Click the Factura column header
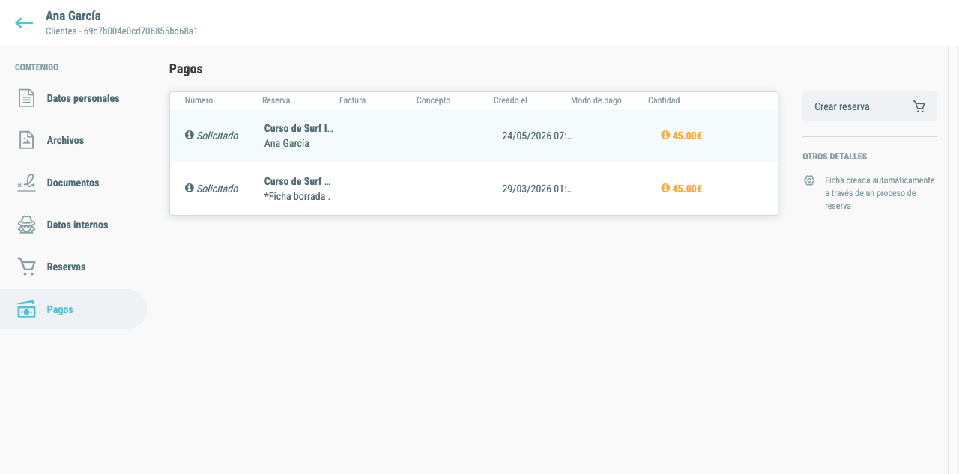 point(352,100)
